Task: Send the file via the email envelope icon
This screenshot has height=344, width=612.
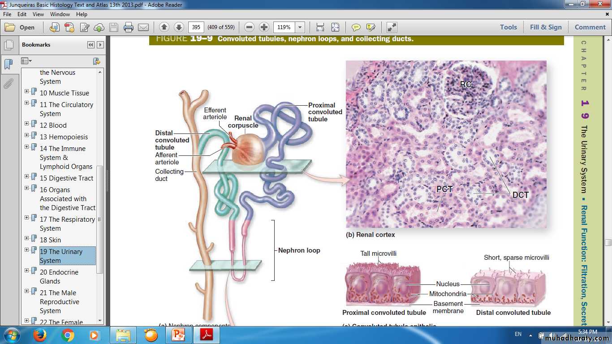Action: pos(143,27)
